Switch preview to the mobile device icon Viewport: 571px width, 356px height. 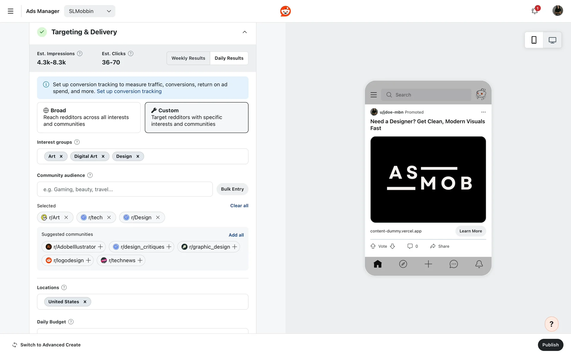pyautogui.click(x=534, y=40)
